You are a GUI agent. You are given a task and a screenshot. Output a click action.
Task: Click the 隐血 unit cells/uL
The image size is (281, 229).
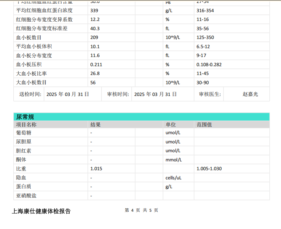click(x=173, y=178)
